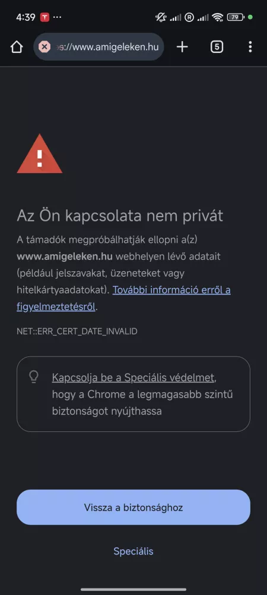This screenshot has width=267, height=595.
Task: Tap the Tesla notification icon in status bar
Action: click(45, 17)
